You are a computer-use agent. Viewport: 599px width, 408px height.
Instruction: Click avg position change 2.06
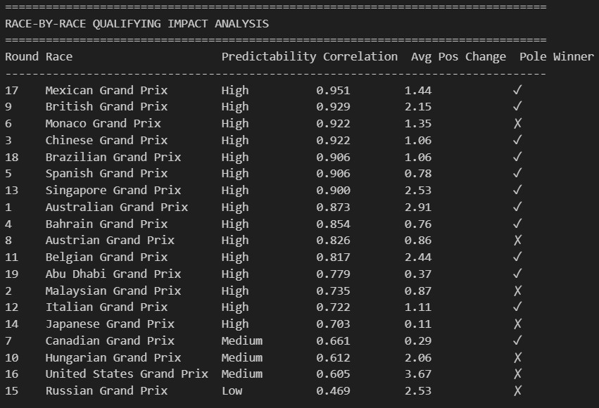tap(418, 357)
